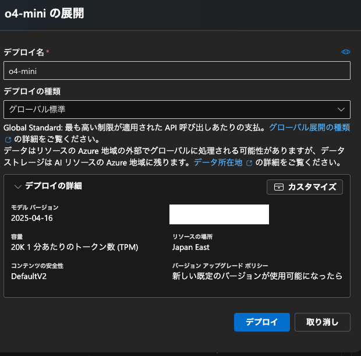Viewport: 361px width, 356px height.
Task: Open the データ所在地 link
Action: [x=218, y=163]
